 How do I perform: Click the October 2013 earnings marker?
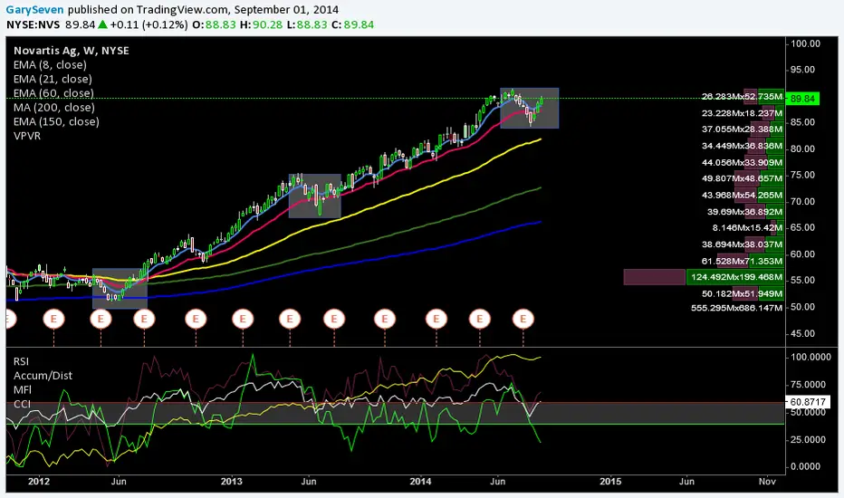point(384,319)
